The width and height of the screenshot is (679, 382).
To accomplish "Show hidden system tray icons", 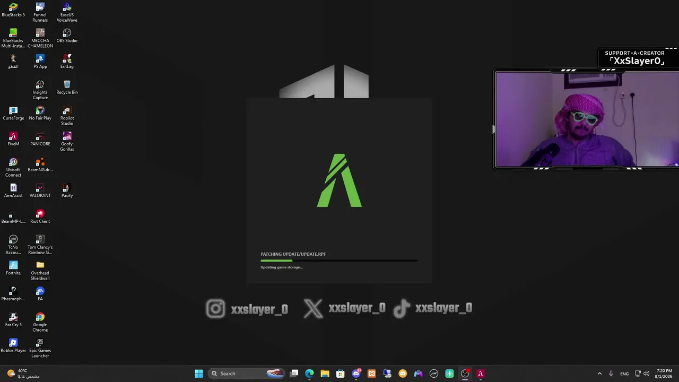I will [600, 374].
